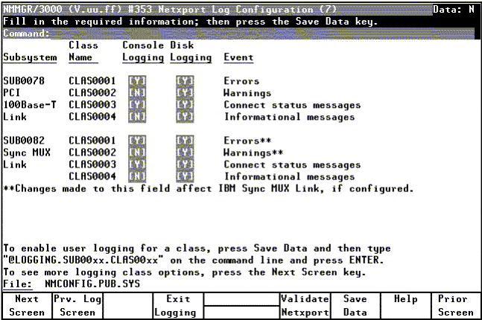
Task: Click the Next Screen function key
Action: (27, 306)
